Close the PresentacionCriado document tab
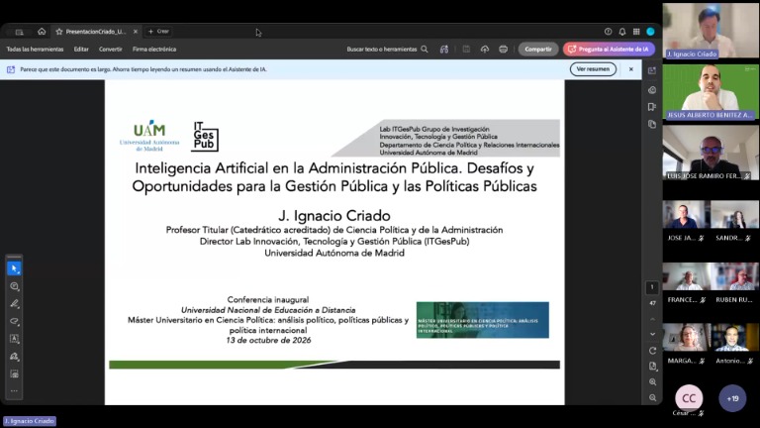760x428 pixels. coord(136,32)
